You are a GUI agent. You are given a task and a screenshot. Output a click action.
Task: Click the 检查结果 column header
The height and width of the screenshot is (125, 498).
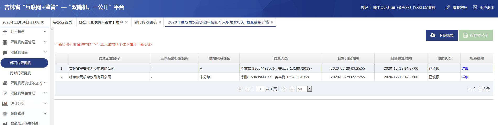[477, 58]
